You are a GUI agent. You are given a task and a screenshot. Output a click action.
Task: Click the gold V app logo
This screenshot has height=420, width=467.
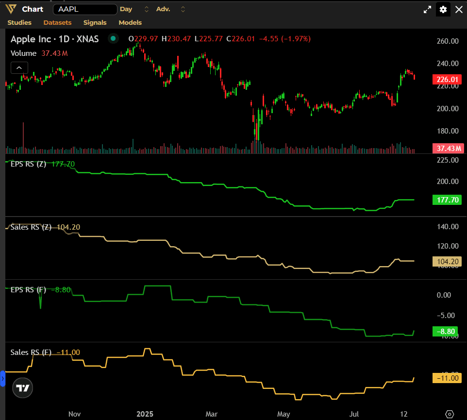11,9
